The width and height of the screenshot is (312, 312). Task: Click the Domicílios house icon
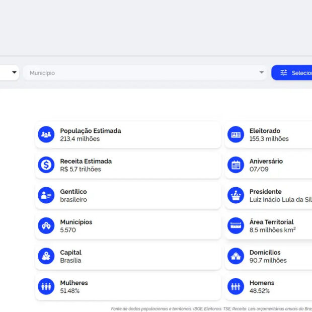click(x=236, y=256)
